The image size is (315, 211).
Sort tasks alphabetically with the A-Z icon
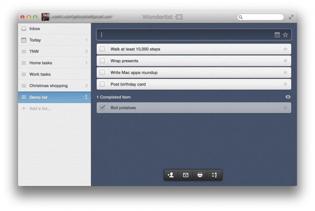pyautogui.click(x=214, y=175)
